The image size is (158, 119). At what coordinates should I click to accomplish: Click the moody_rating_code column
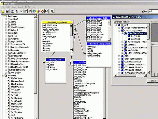pos(51,30)
